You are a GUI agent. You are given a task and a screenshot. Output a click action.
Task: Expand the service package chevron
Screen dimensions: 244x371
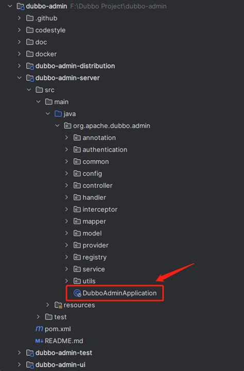pyautogui.click(x=67, y=269)
